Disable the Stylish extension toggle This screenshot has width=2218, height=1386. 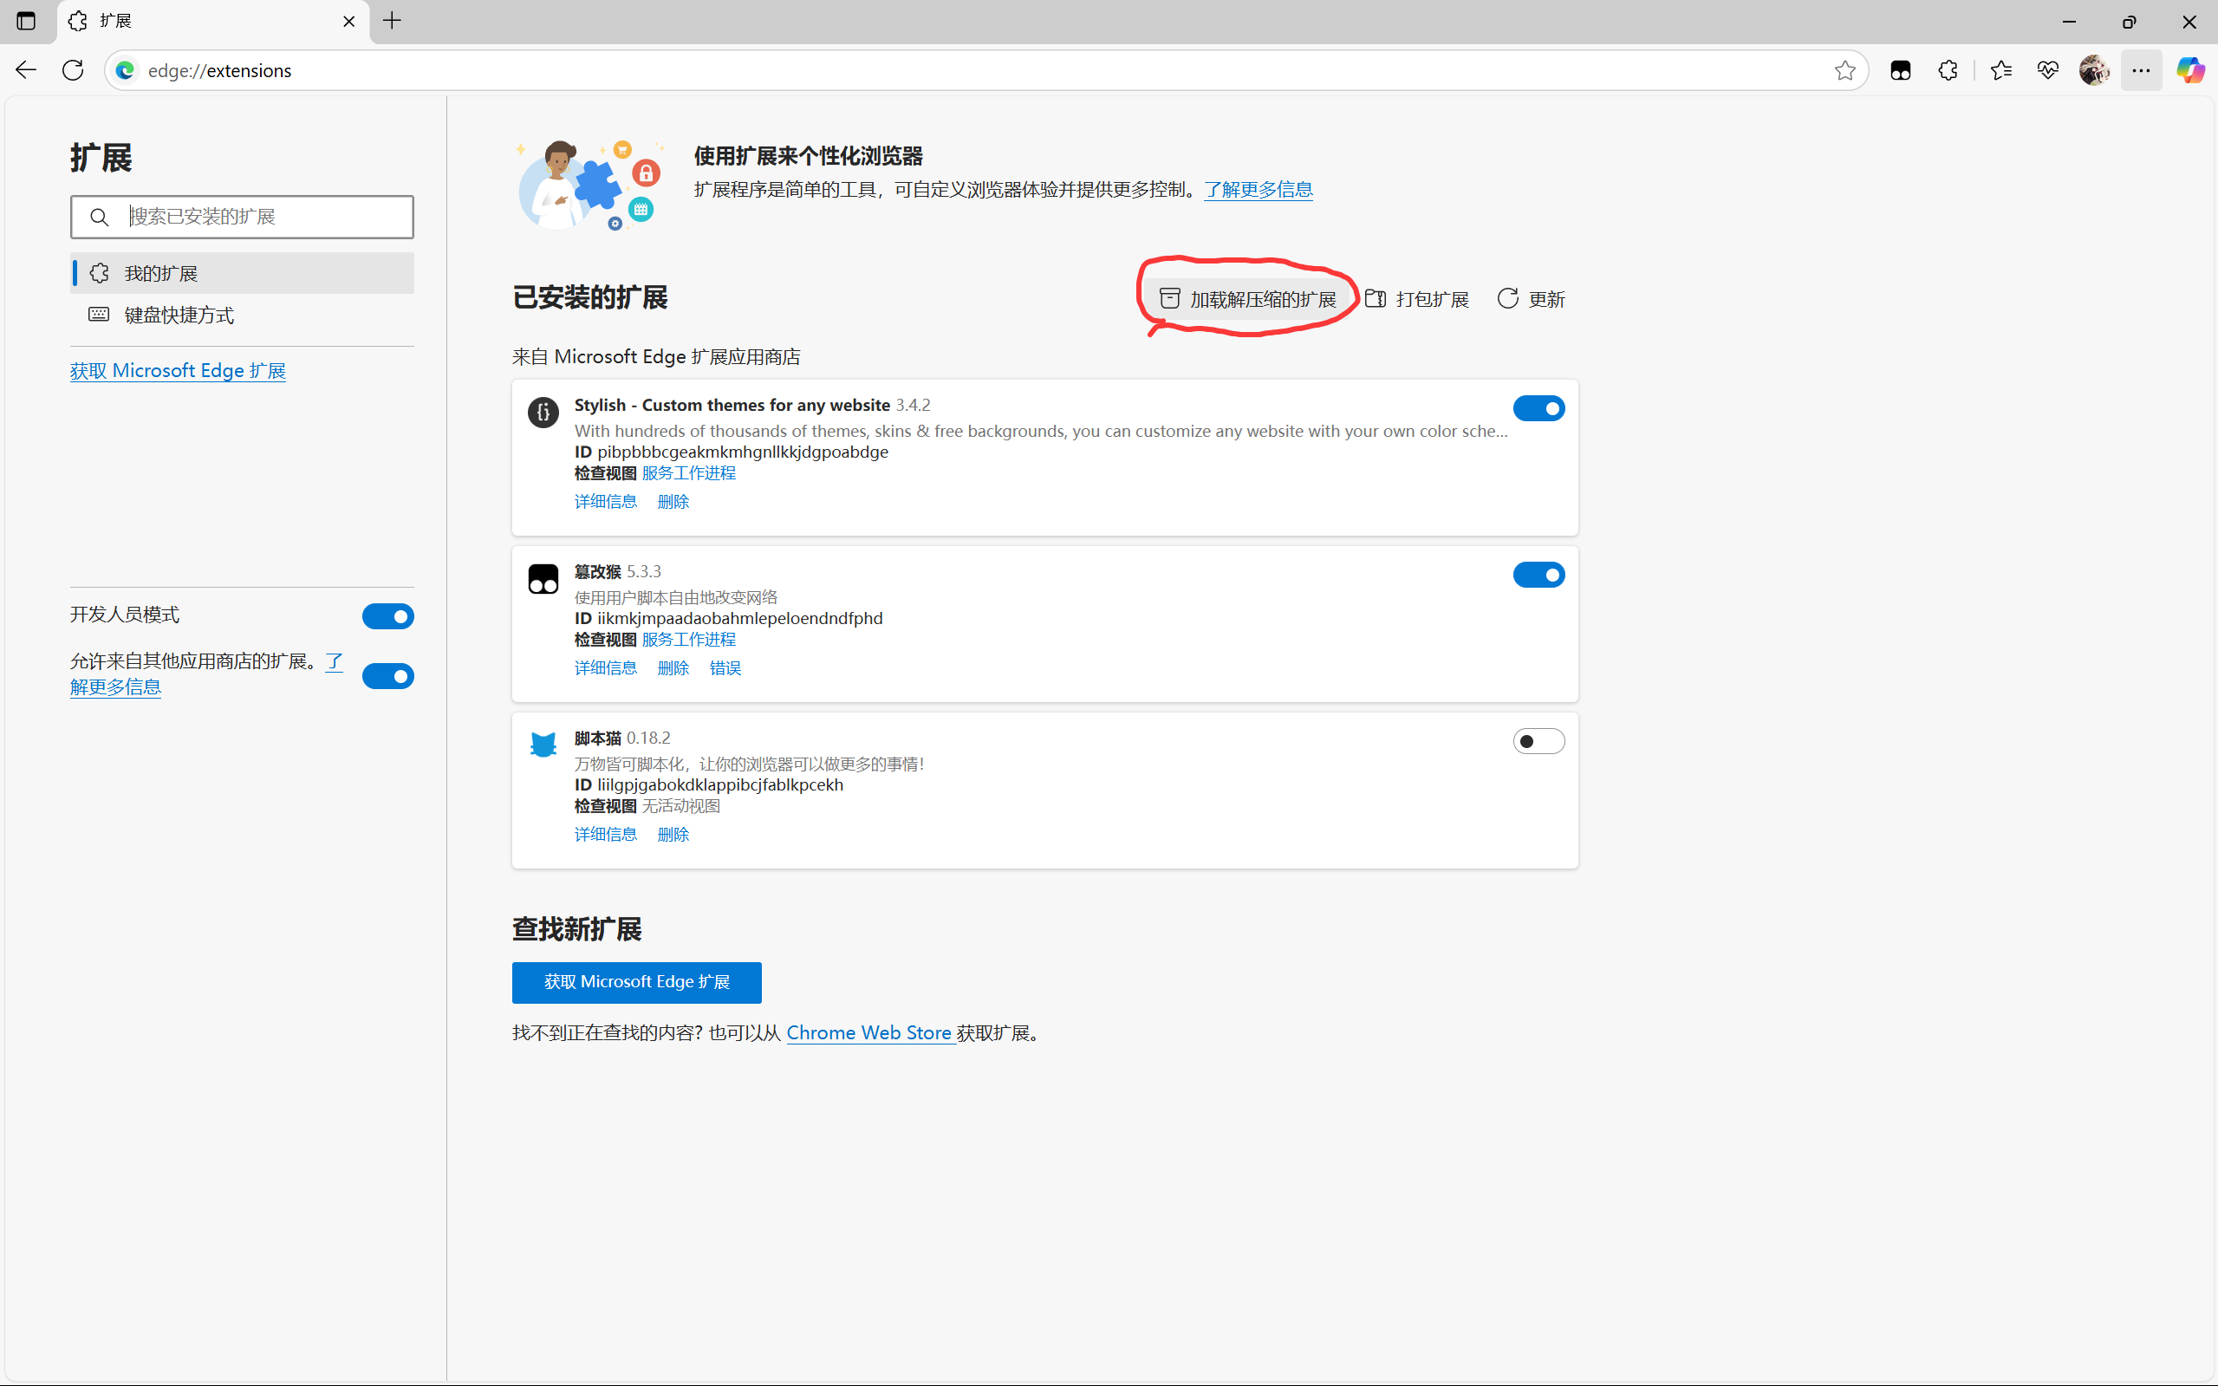pos(1538,409)
